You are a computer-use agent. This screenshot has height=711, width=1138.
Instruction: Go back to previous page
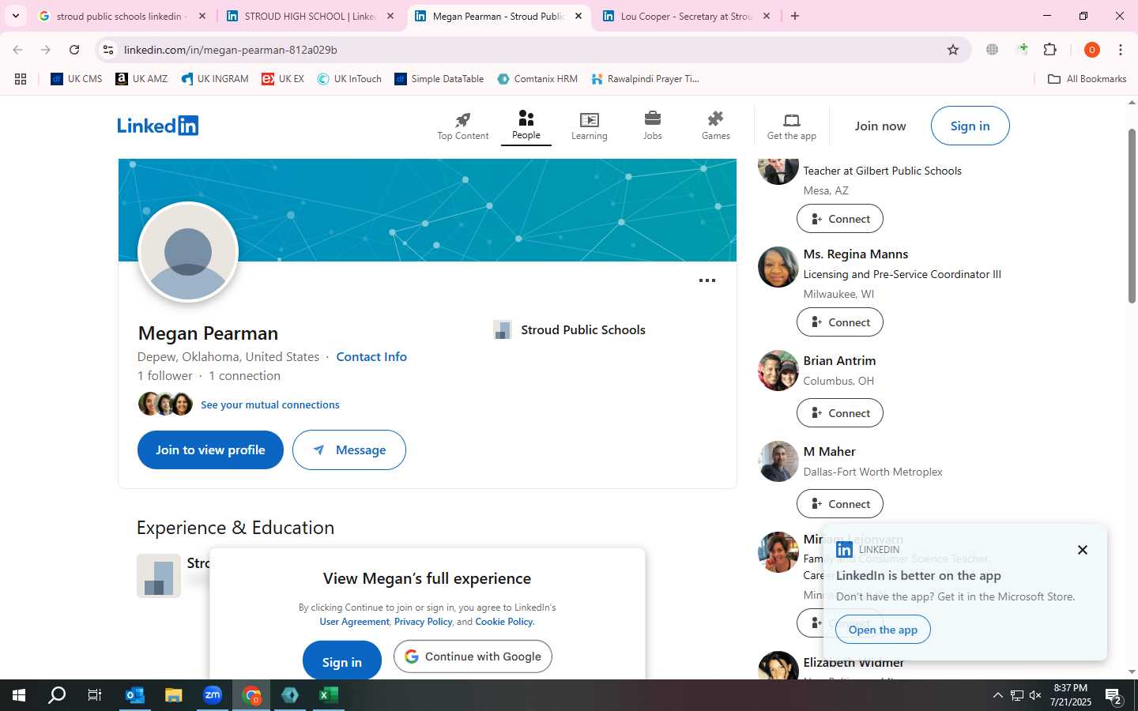click(17, 50)
